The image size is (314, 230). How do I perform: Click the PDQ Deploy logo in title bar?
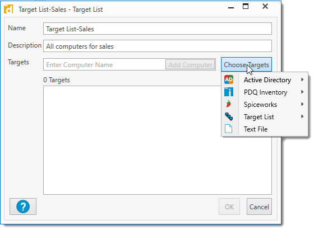8,9
